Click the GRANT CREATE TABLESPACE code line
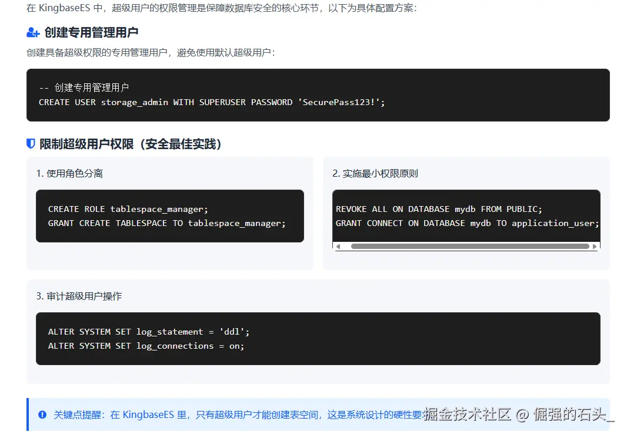This screenshot has height=435, width=627. click(166, 223)
